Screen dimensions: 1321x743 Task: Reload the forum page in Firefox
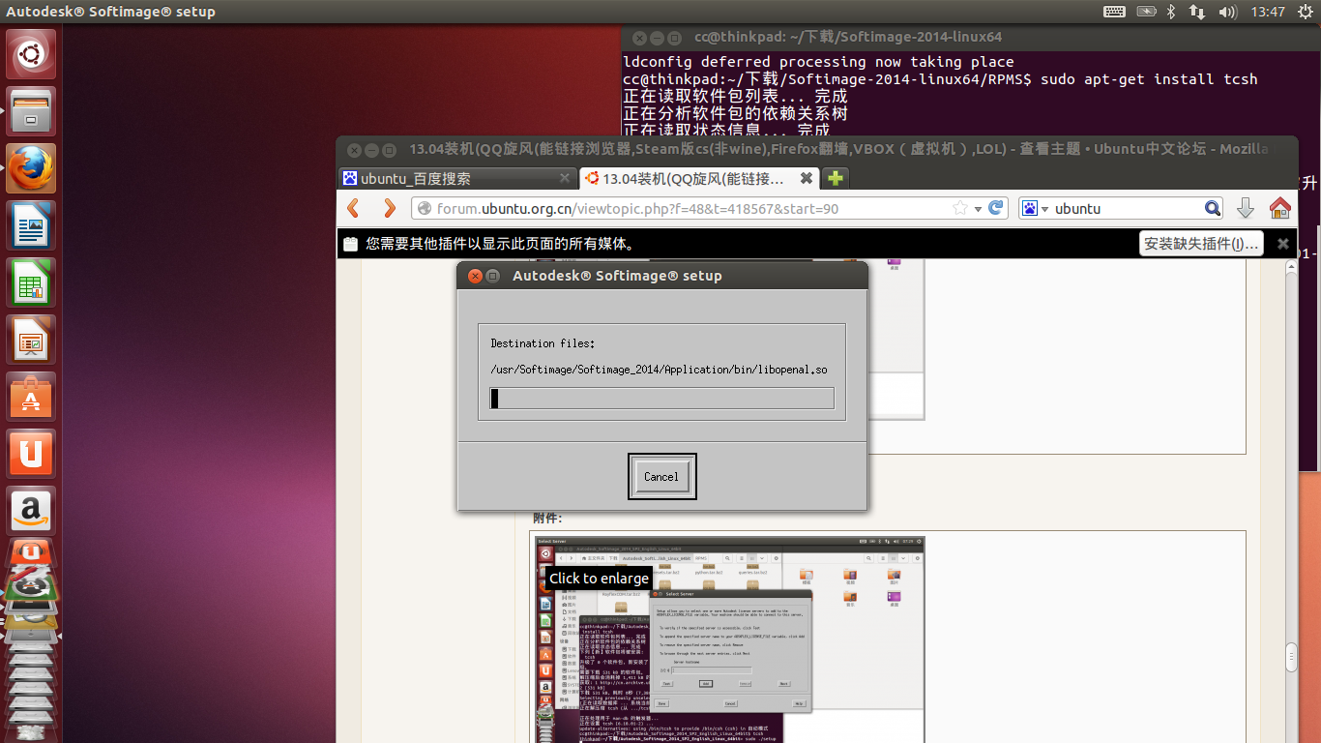coord(996,208)
